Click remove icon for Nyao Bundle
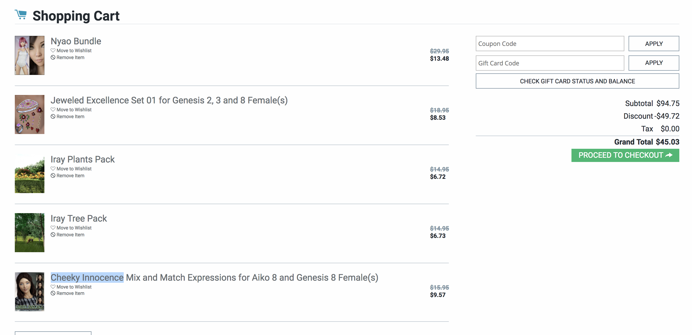 53,57
